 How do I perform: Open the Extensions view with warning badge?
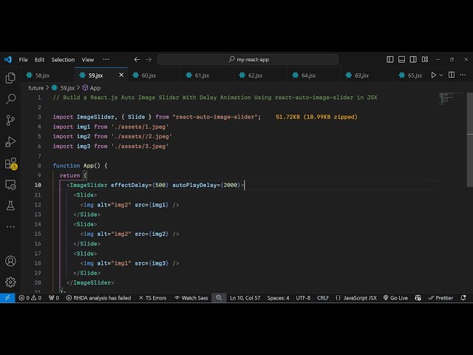pos(10,163)
